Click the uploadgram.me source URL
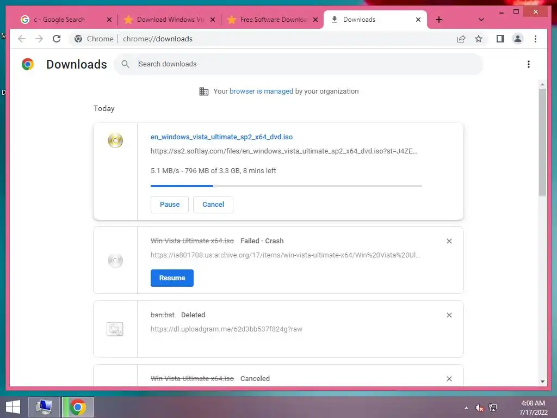The width and height of the screenshot is (557, 418). (226, 329)
